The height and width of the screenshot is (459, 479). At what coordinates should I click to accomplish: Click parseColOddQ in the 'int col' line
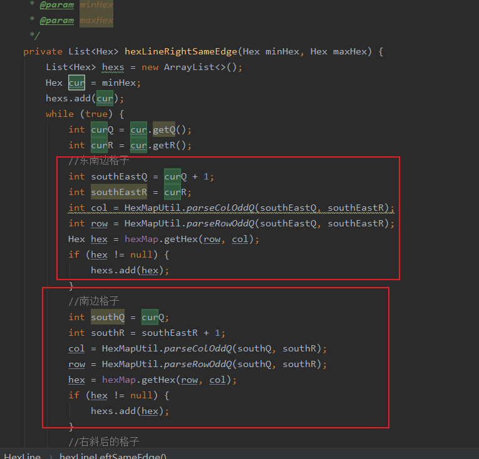click(220, 208)
